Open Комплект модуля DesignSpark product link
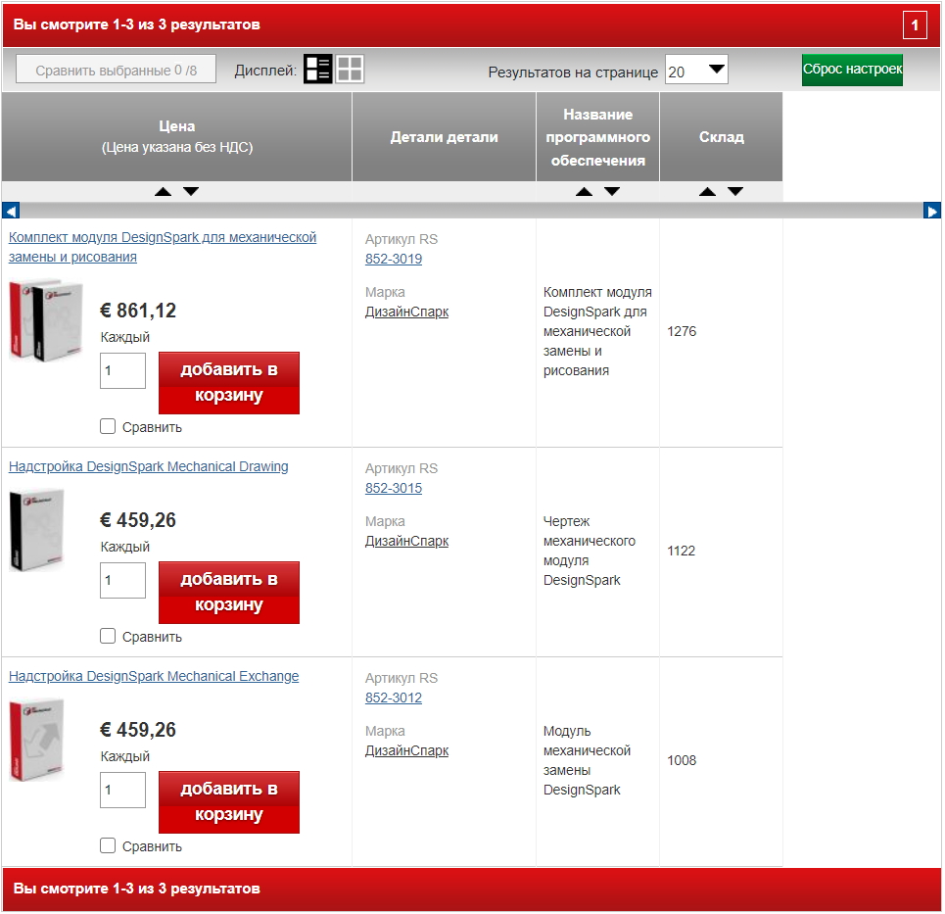 tap(163, 247)
